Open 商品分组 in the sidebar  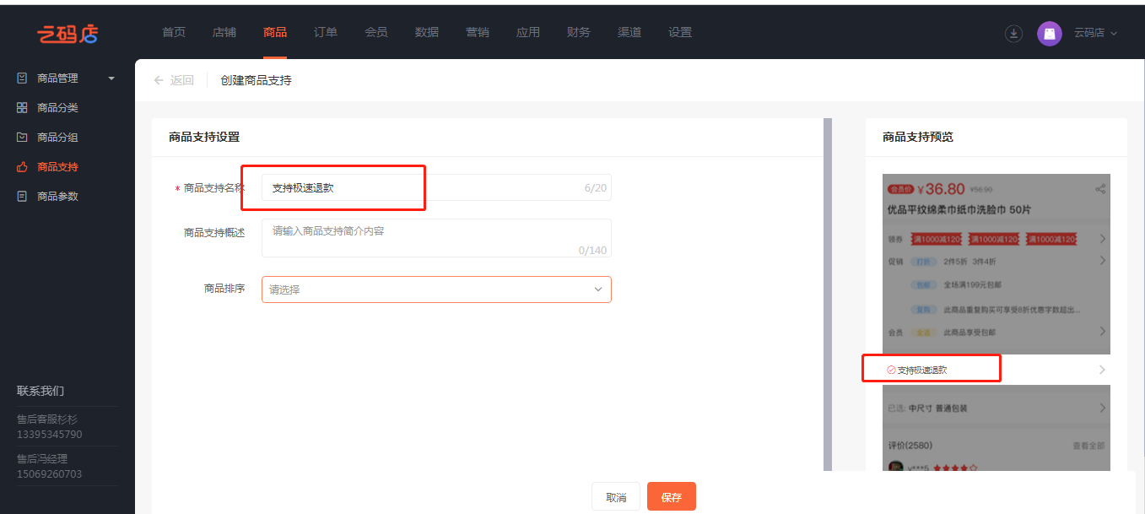pos(57,138)
